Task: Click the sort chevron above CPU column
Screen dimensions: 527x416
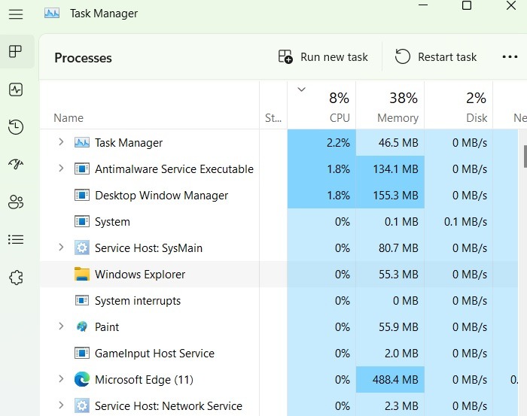Action: click(x=301, y=90)
